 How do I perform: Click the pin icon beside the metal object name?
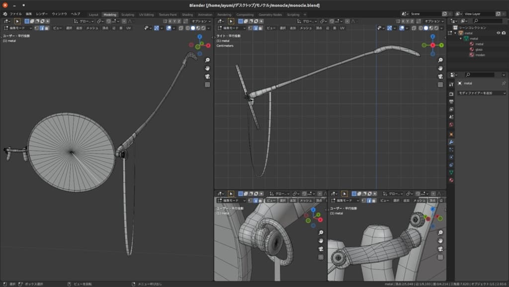504,83
